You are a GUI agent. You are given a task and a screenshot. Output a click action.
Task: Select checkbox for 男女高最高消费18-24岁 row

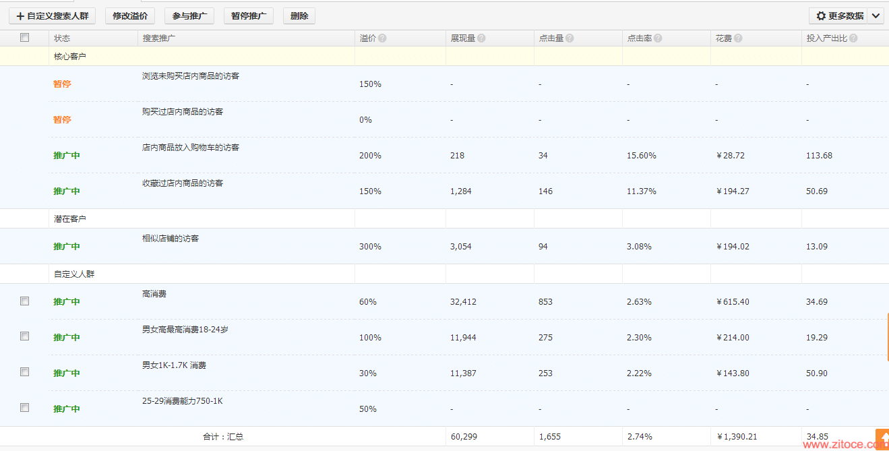(x=25, y=336)
